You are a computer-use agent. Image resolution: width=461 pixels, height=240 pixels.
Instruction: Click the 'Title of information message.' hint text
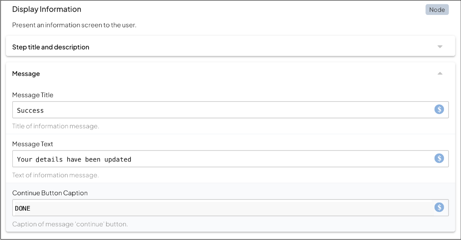coord(56,126)
